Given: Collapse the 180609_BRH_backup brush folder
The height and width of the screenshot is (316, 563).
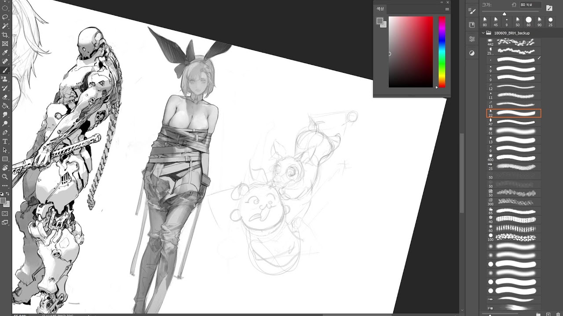Looking at the screenshot, I should click(x=483, y=33).
